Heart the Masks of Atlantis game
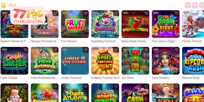Viewport: 204px width, 102px height. click(86, 86)
